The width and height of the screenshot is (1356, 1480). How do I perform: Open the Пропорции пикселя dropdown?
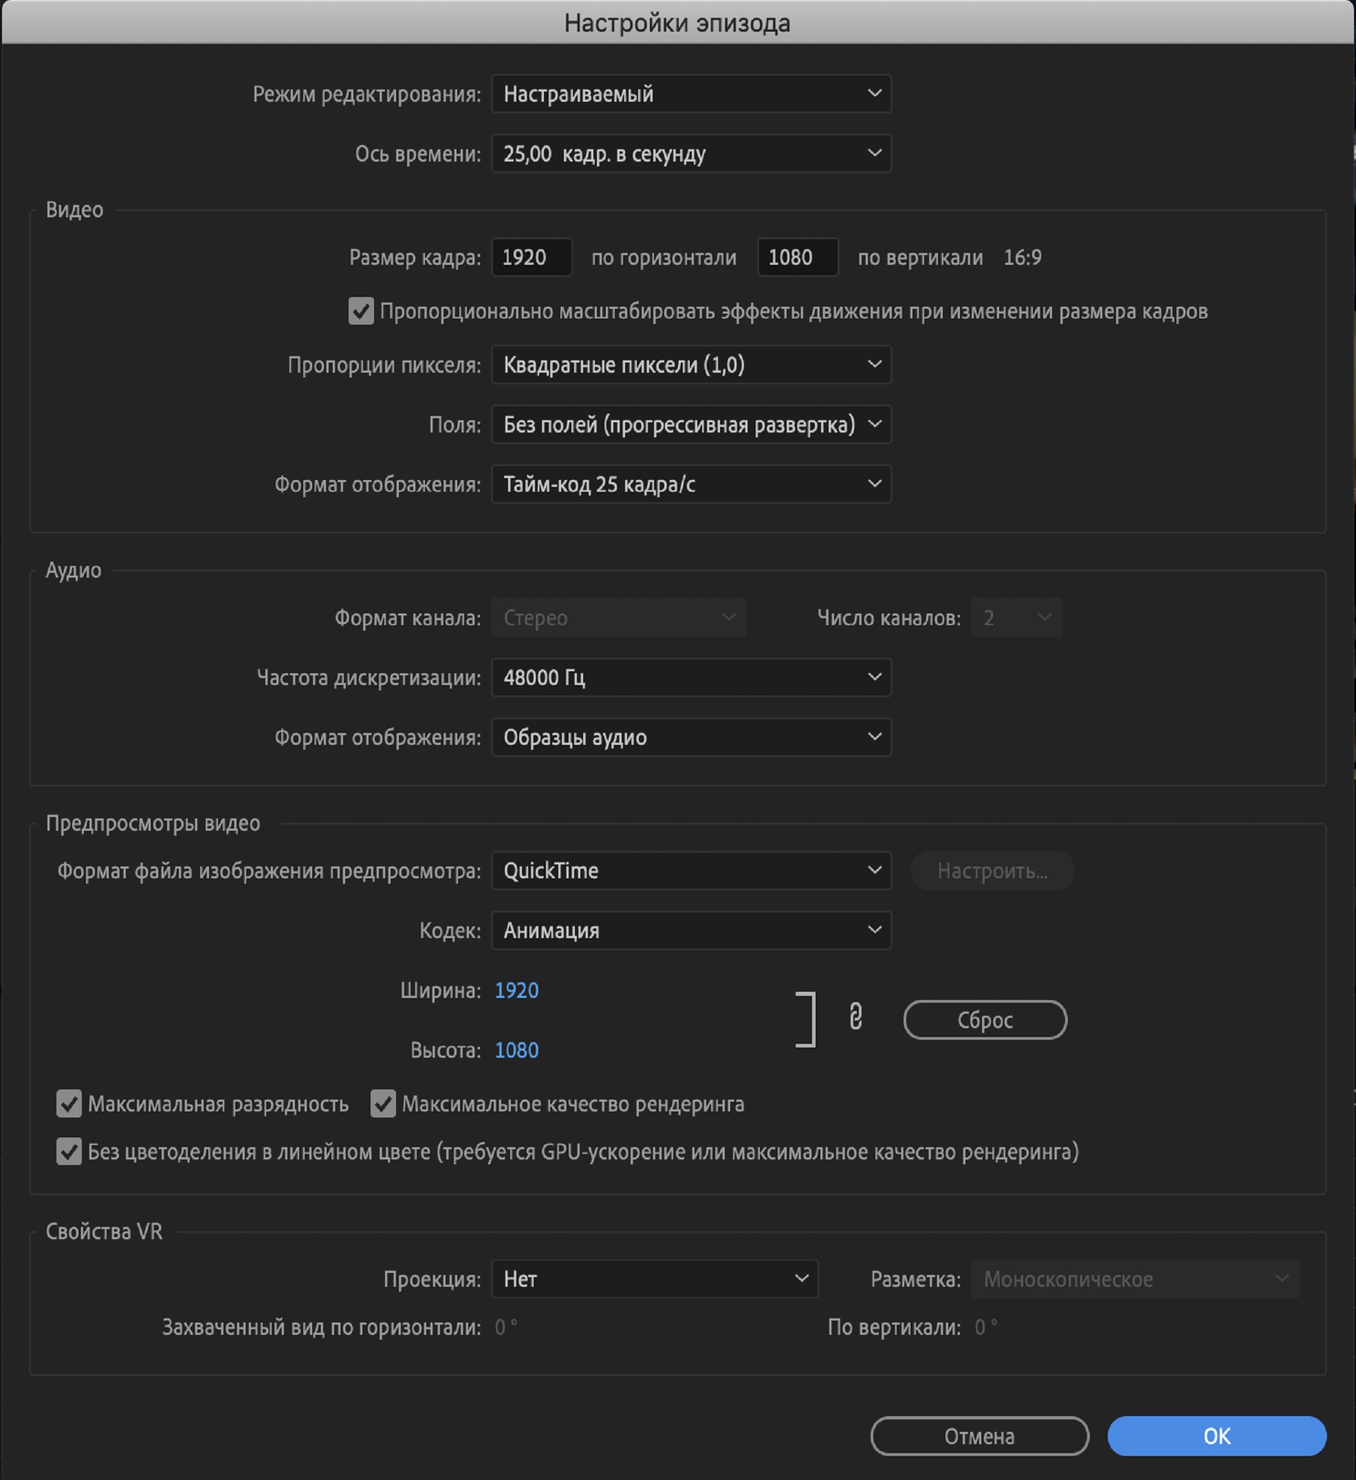tap(691, 365)
